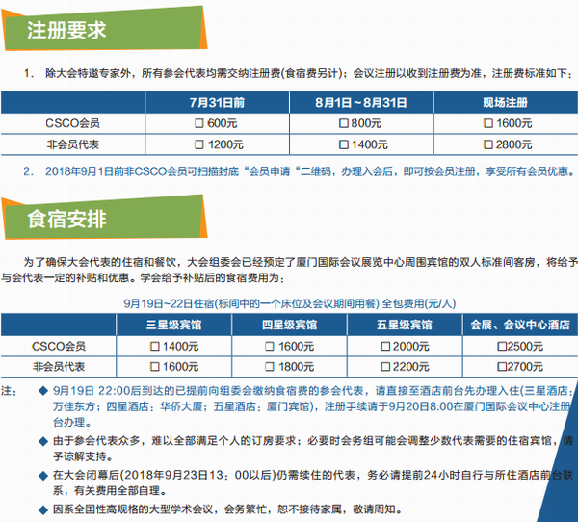The width and height of the screenshot is (578, 522).
Task: Click the diamond bullet beside 因系全国性高规格 note
Action: 41,509
